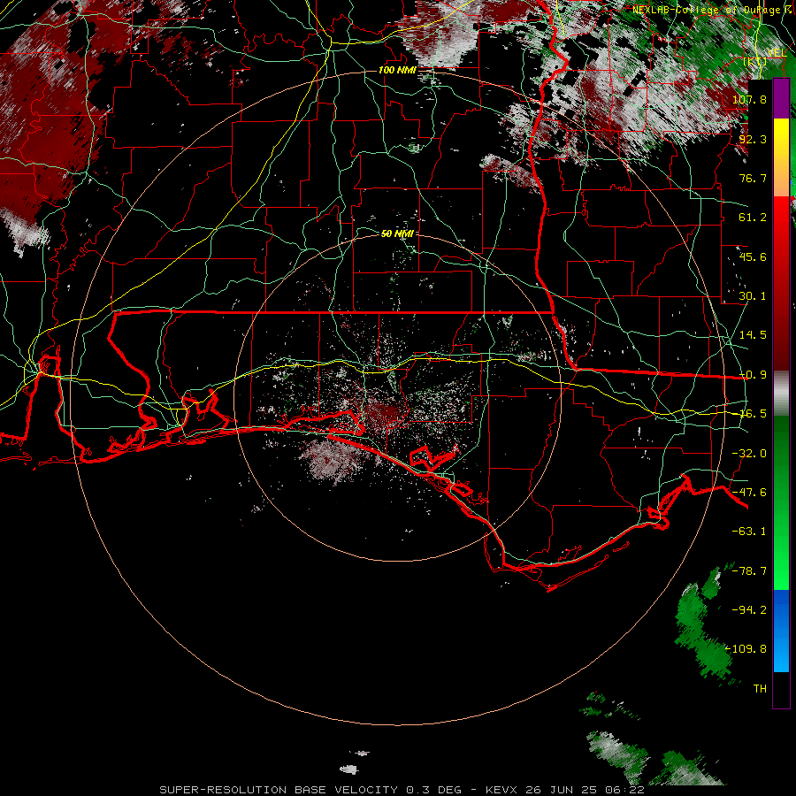796x796 pixels.
Task: Select the -94.2 value on velocity scale
Action: pos(749,610)
